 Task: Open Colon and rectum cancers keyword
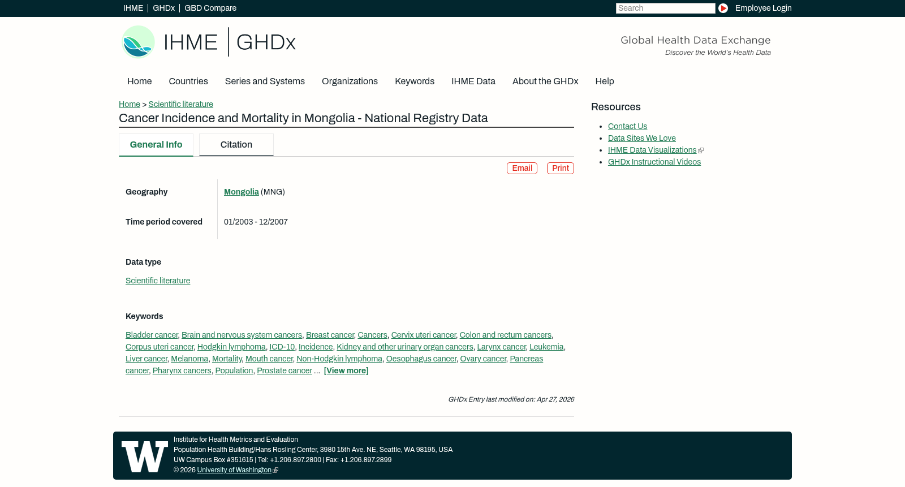pyautogui.click(x=505, y=335)
